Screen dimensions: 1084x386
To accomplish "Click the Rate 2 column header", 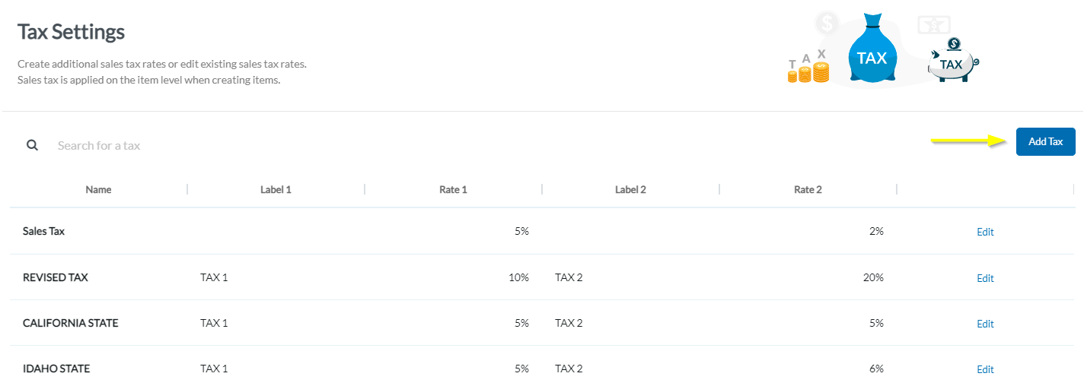I will point(808,189).
